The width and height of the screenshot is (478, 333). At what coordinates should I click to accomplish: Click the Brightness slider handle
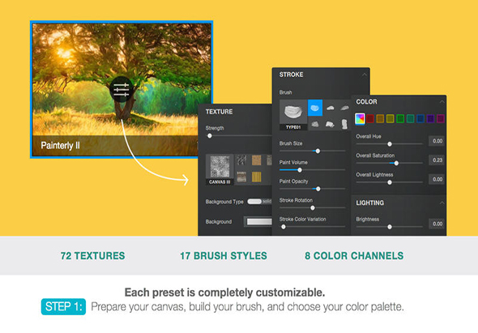point(390,227)
